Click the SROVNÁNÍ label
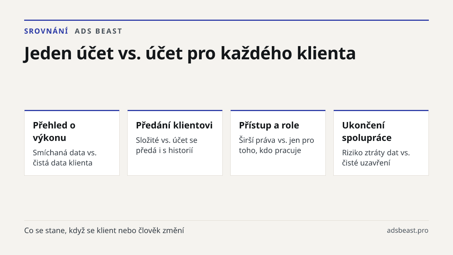Viewport: 453px width, 255px height. 46,31
